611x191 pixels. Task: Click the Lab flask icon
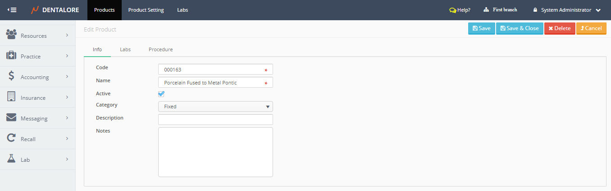pos(11,159)
